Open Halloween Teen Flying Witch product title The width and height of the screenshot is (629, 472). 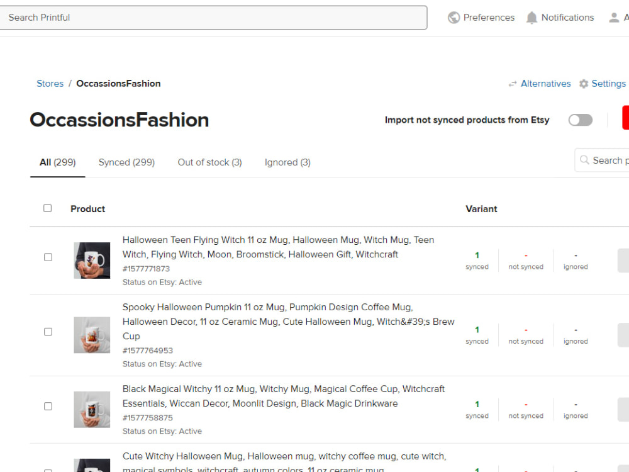click(278, 247)
